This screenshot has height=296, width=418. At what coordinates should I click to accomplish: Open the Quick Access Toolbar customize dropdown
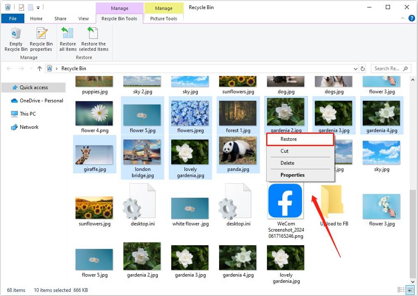(x=38, y=7)
